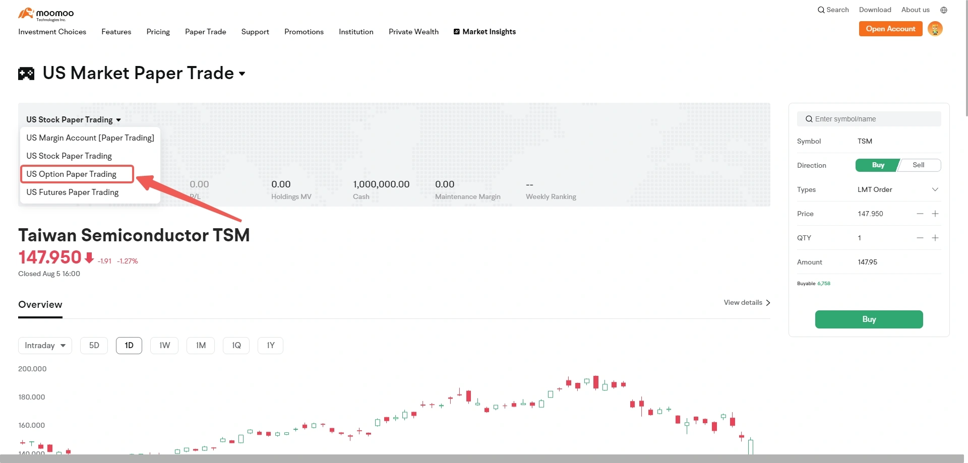
Task: Select the 1D chart range
Action: point(129,346)
